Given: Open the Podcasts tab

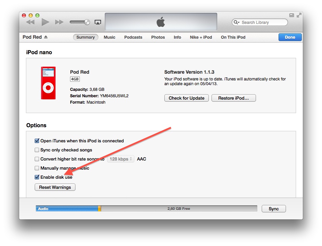Looking at the screenshot, I should pos(133,37).
